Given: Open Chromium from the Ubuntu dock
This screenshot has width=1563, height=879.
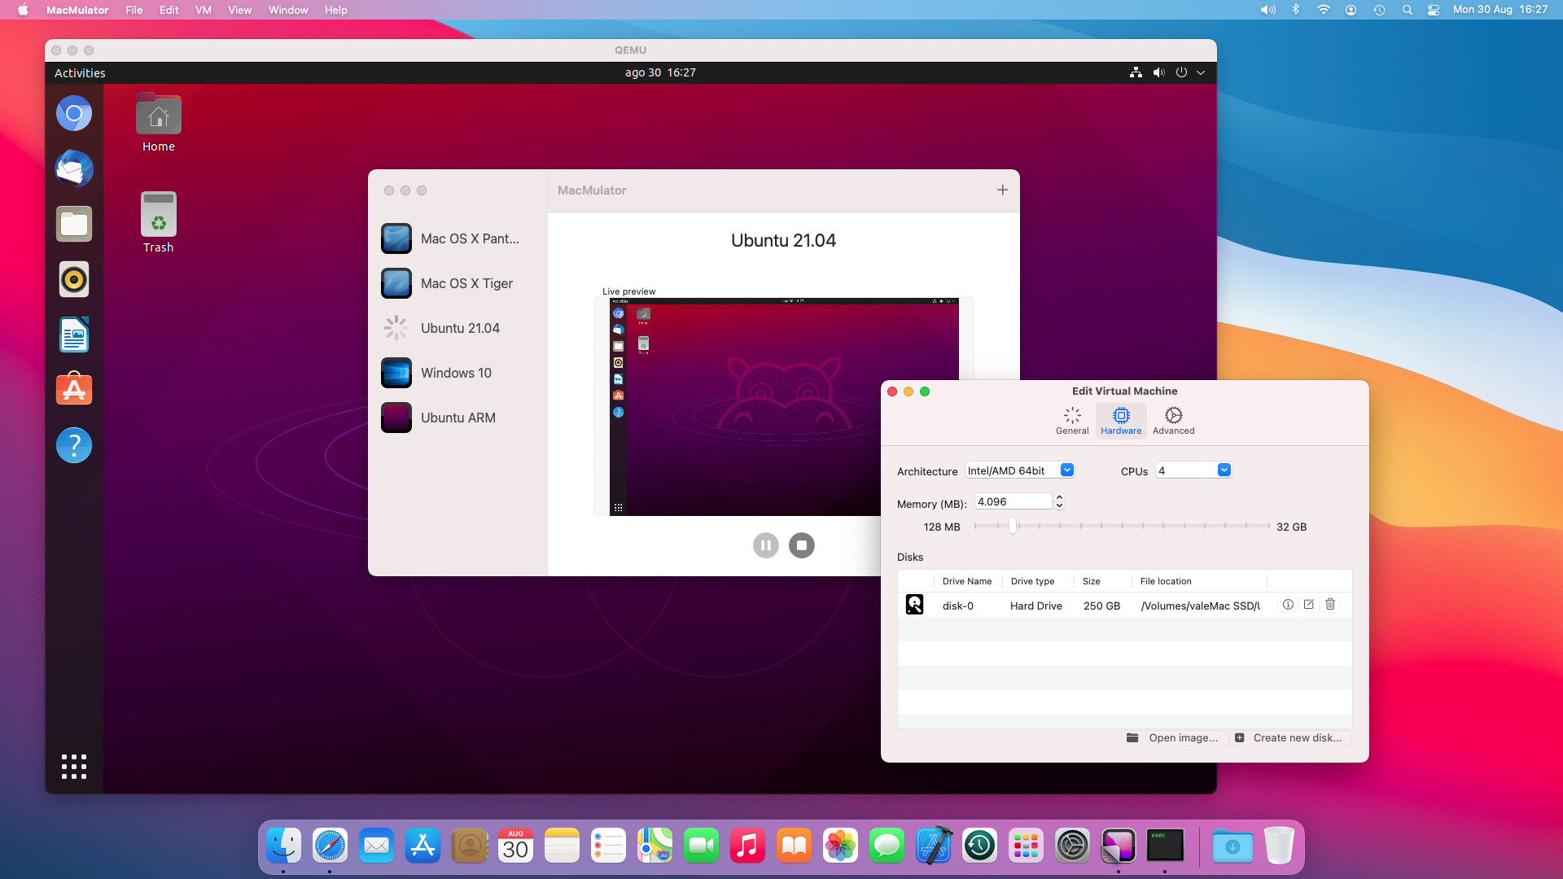Looking at the screenshot, I should [x=74, y=113].
